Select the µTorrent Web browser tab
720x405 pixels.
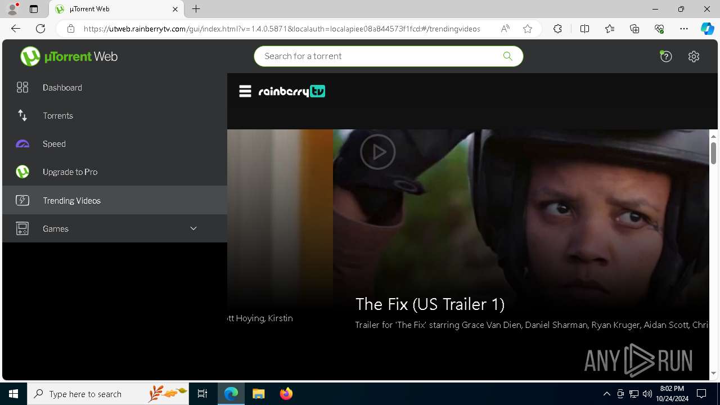coord(117,9)
